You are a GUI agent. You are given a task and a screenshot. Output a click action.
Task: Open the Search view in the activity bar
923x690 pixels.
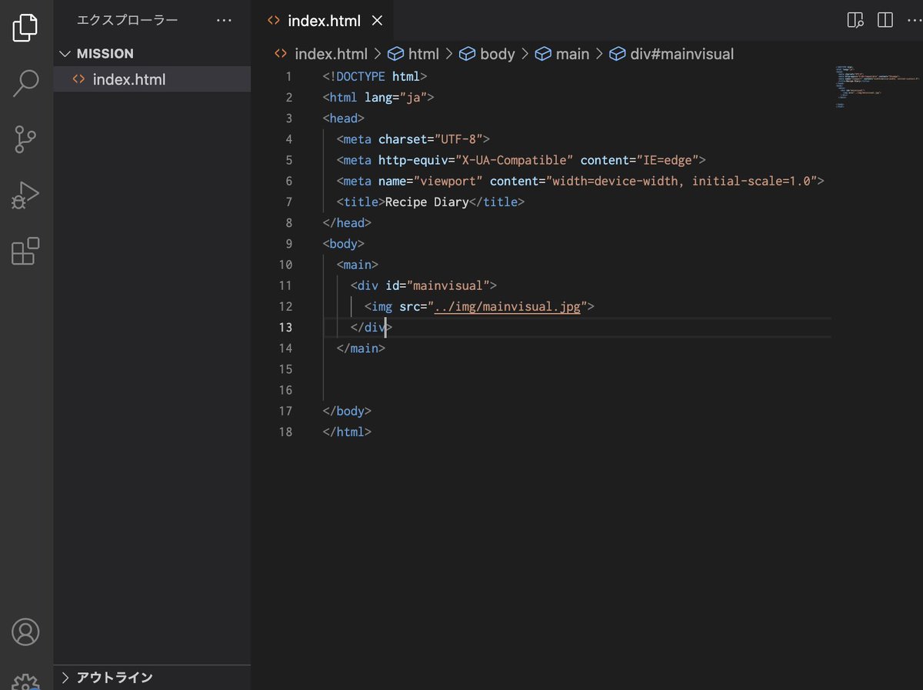25,83
